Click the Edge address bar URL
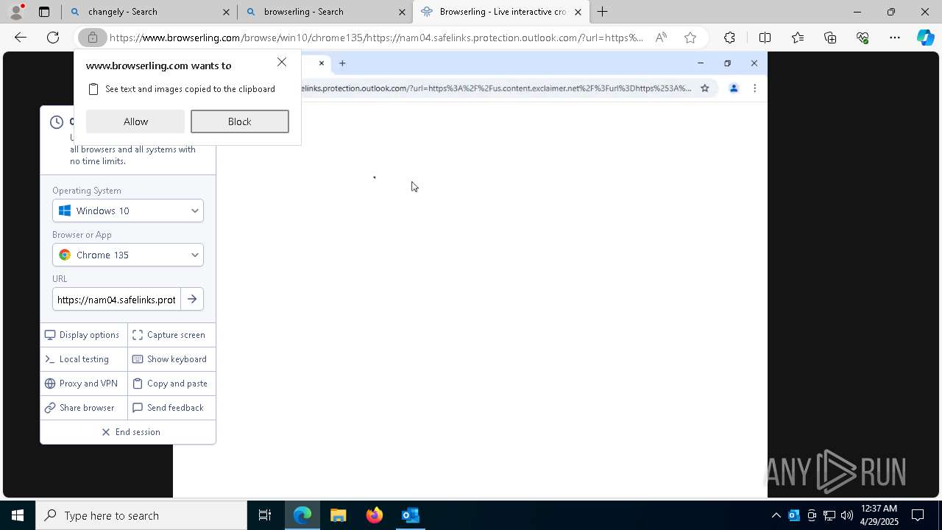 pos(375,38)
